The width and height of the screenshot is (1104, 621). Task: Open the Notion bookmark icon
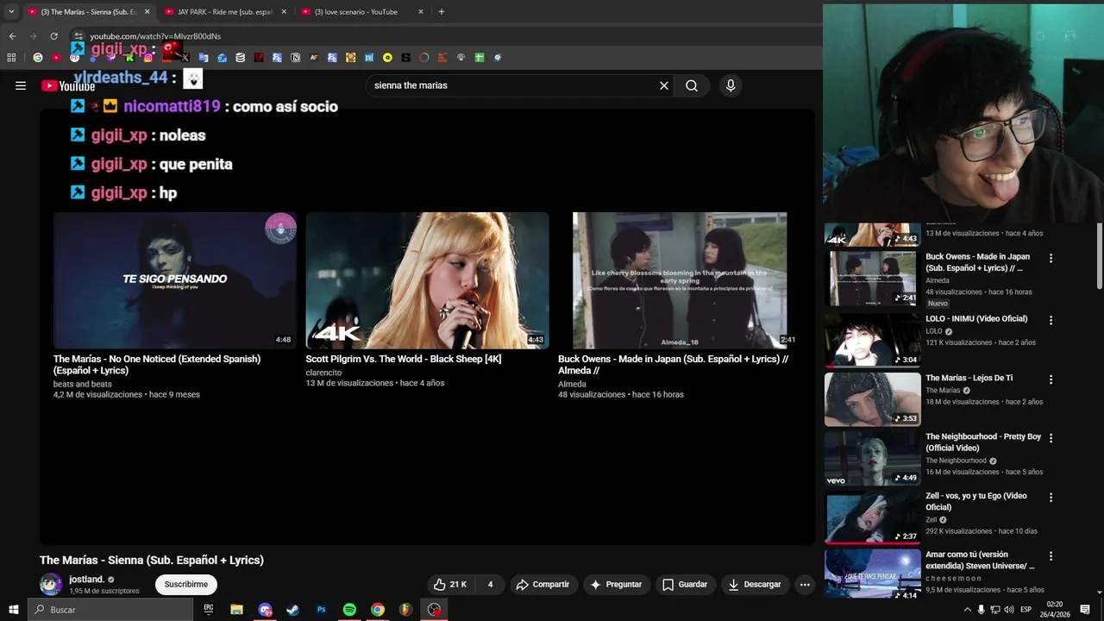coord(295,58)
